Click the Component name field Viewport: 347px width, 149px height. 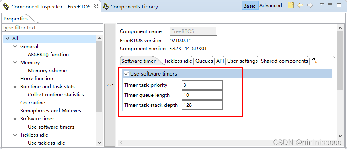[x=193, y=31]
